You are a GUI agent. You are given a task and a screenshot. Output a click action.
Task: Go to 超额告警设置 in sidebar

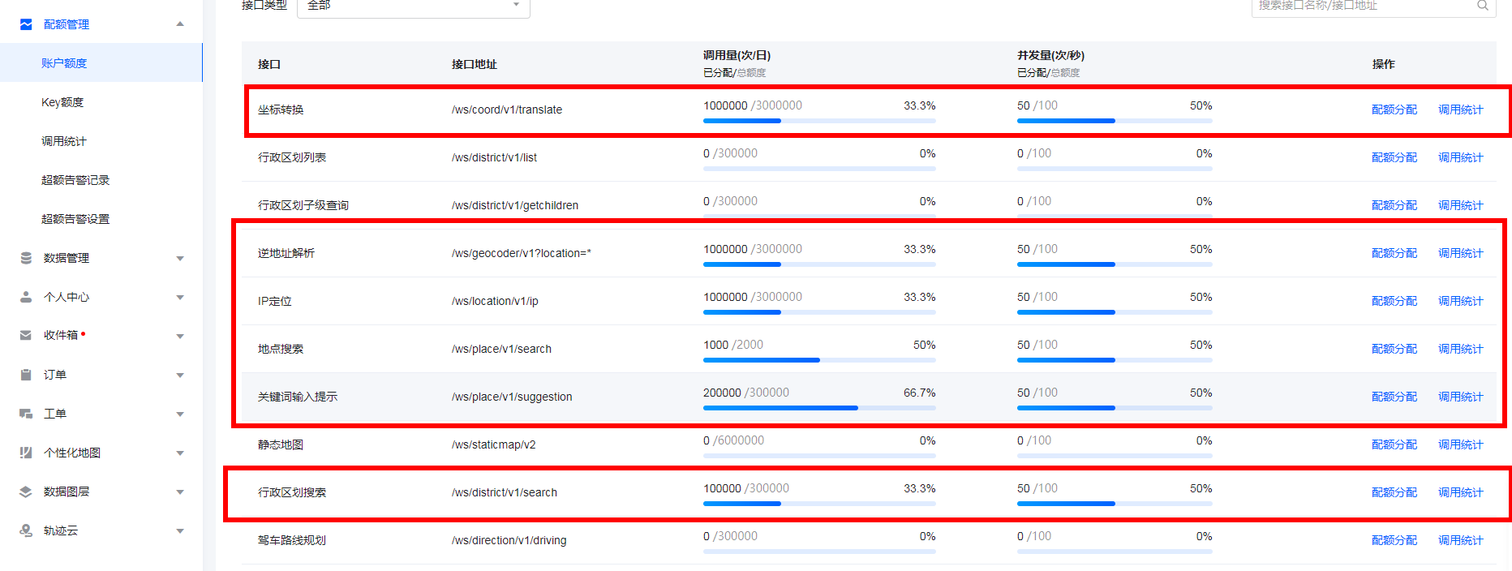(x=75, y=219)
